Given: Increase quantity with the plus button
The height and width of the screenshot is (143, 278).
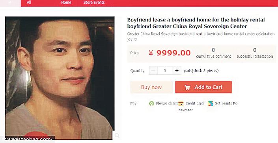Looking at the screenshot, I should click(x=177, y=70).
